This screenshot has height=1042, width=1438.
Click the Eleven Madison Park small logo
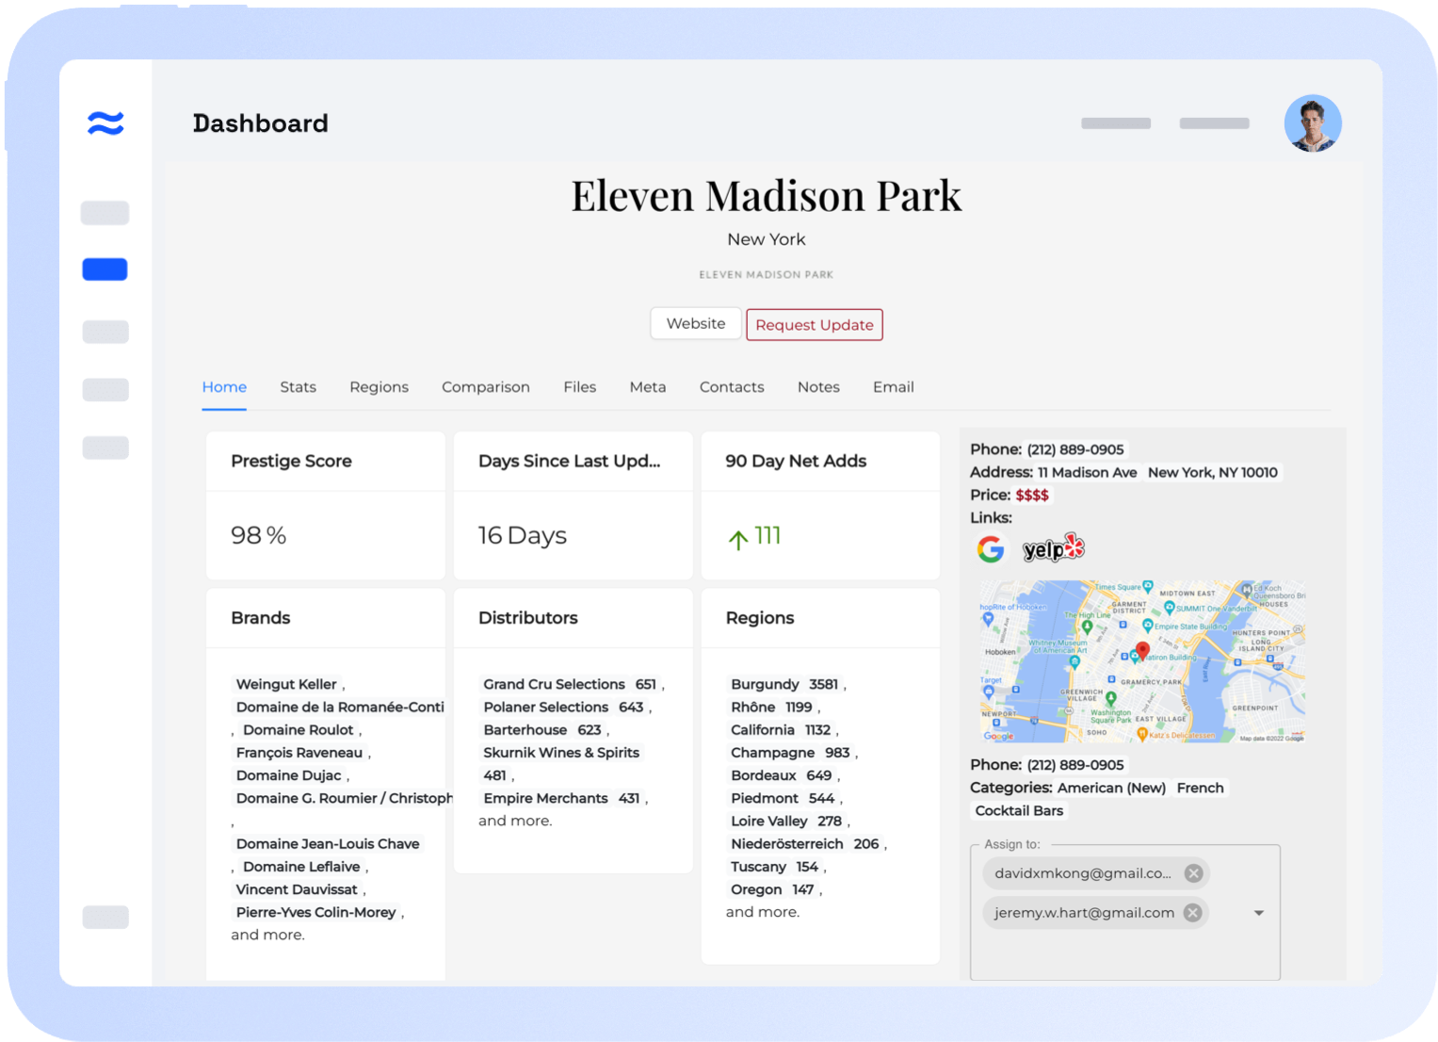[767, 275]
